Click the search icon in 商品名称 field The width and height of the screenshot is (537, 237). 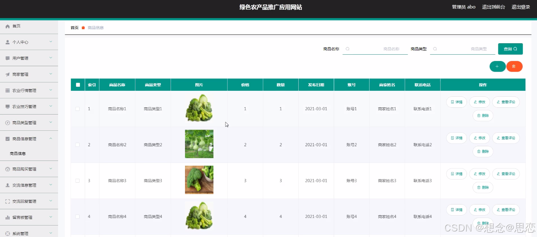tap(347, 49)
